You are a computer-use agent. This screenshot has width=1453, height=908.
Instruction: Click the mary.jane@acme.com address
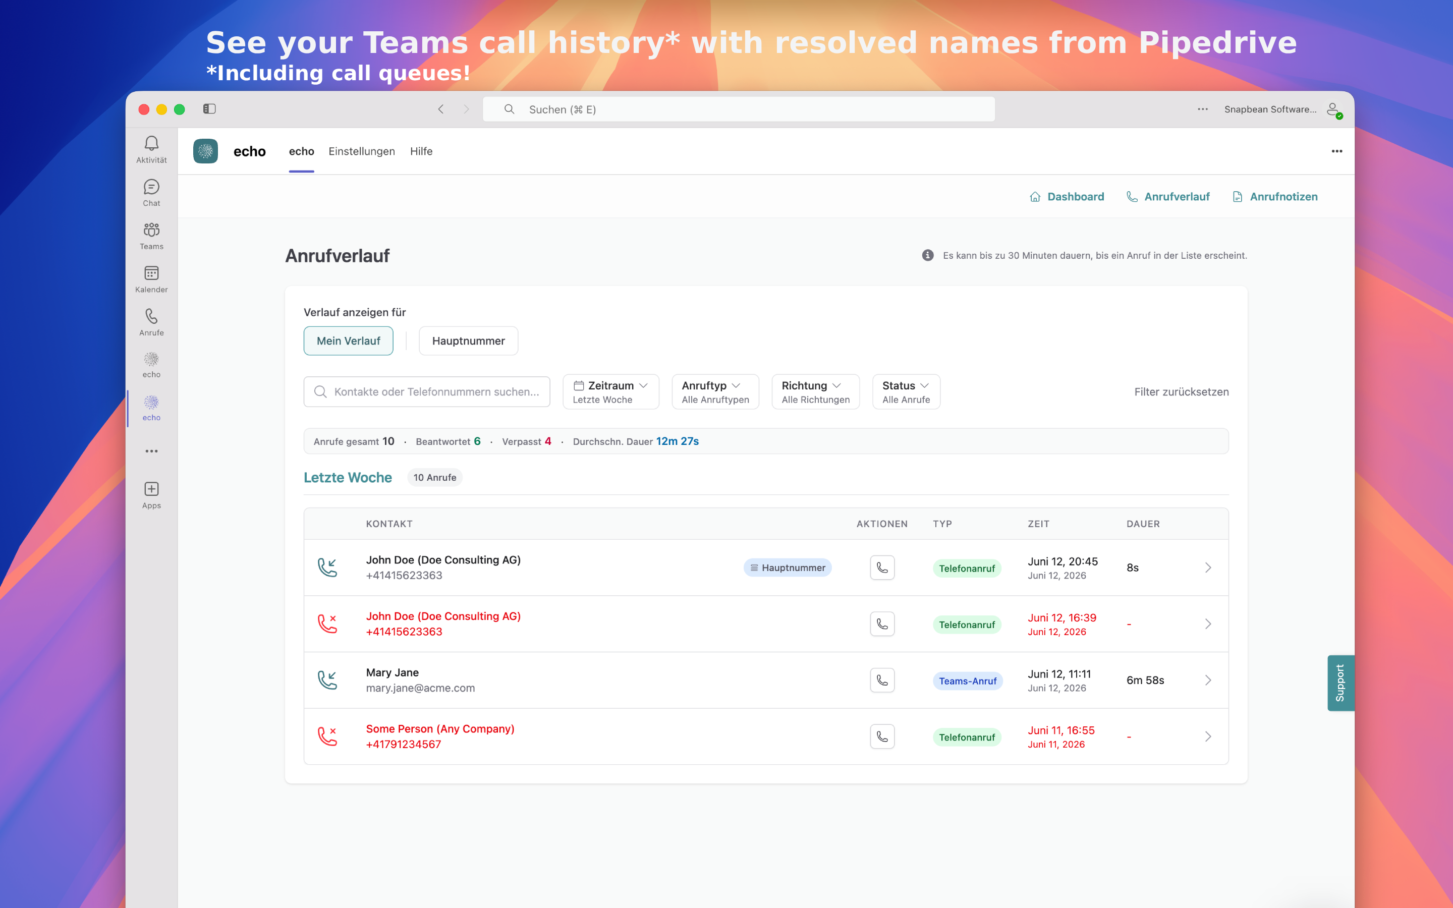tap(420, 688)
